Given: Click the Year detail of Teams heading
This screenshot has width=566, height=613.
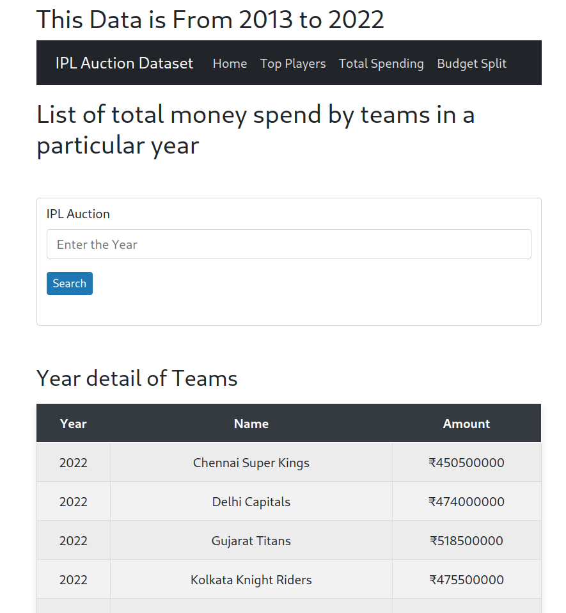Looking at the screenshot, I should coord(137,378).
